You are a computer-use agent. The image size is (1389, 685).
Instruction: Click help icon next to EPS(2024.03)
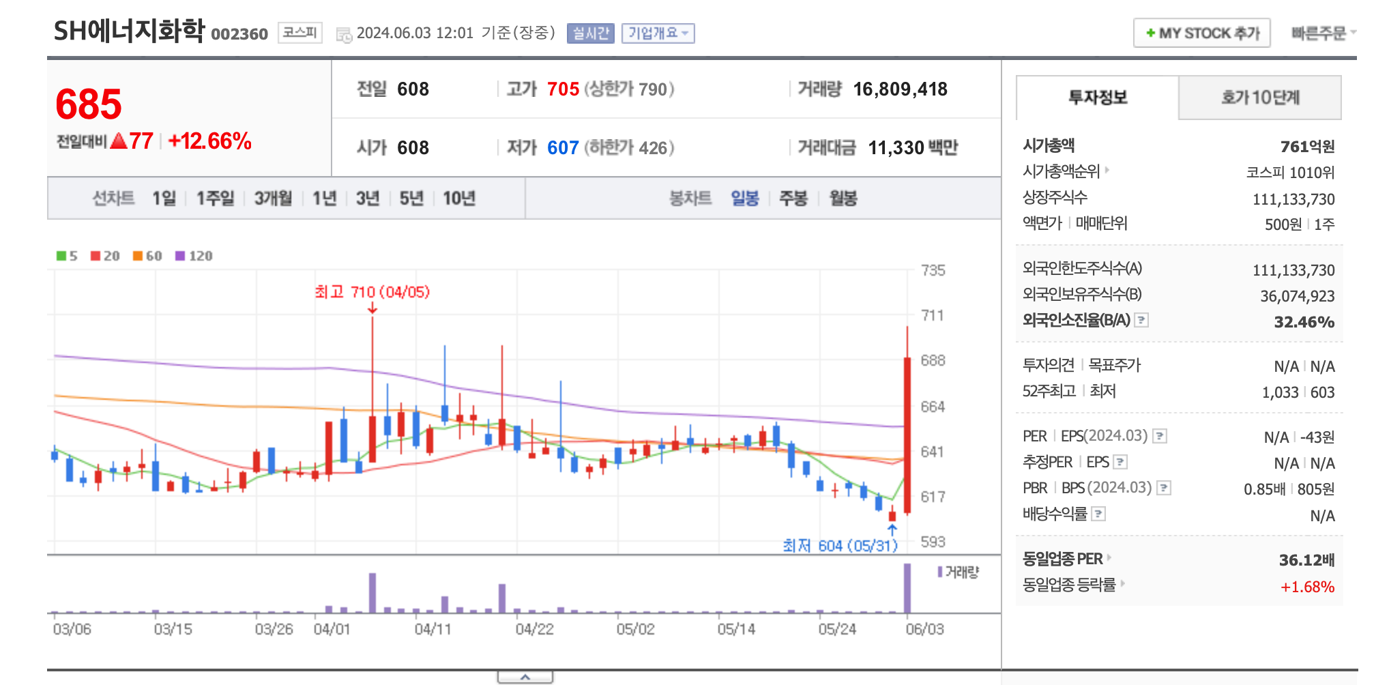tap(1160, 436)
